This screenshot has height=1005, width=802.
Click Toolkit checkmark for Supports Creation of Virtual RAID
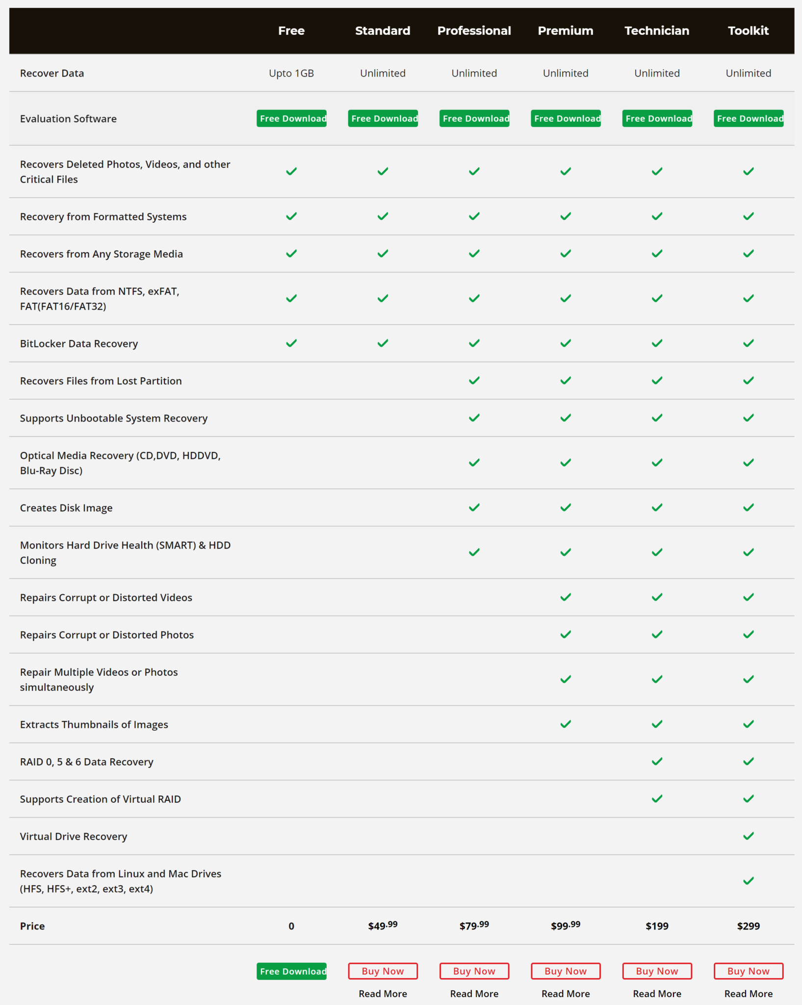point(749,798)
